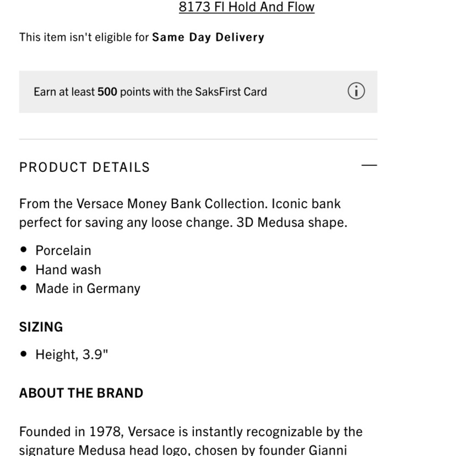This screenshot has height=456, width=456.
Task: Click the bold Same Day Delivery text
Action: click(x=208, y=37)
